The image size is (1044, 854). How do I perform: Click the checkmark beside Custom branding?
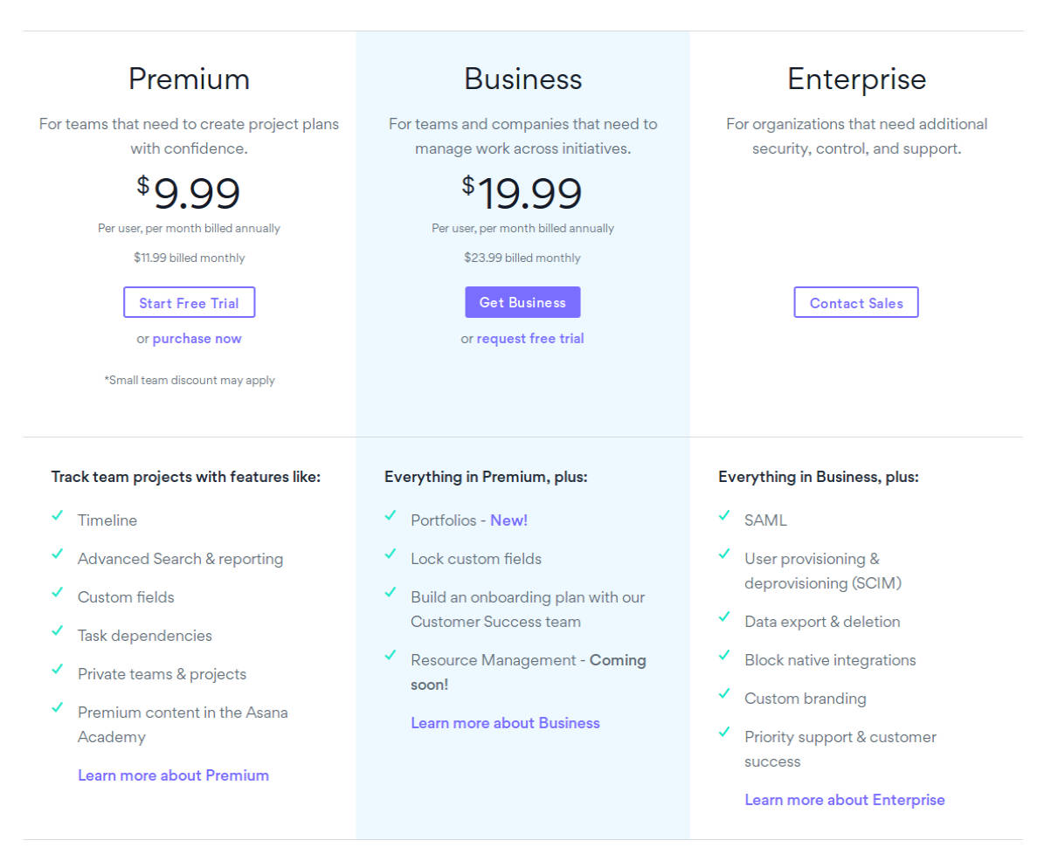click(724, 695)
